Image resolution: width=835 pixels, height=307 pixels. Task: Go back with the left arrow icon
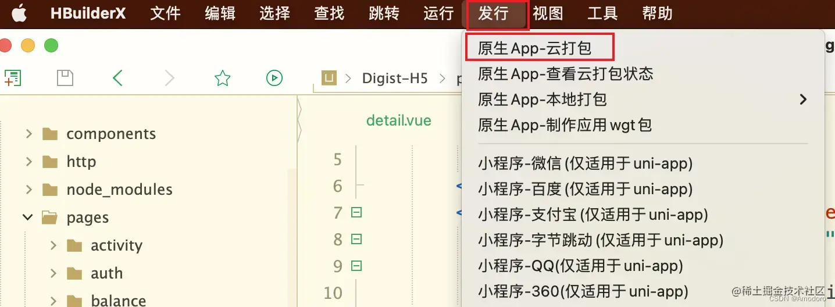[117, 78]
